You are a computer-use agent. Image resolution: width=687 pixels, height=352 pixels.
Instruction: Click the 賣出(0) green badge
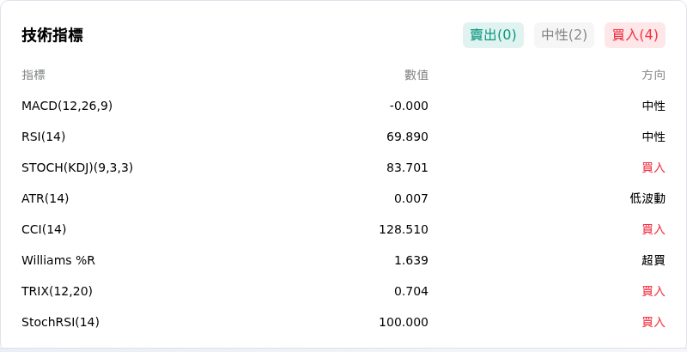(493, 35)
